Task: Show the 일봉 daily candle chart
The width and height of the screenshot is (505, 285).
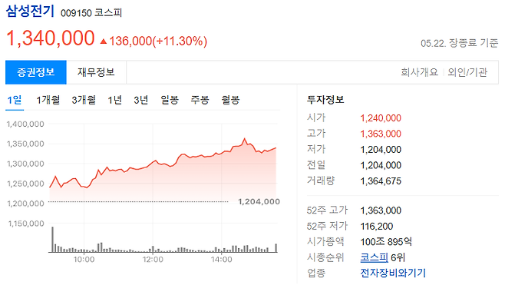Action: [x=170, y=100]
